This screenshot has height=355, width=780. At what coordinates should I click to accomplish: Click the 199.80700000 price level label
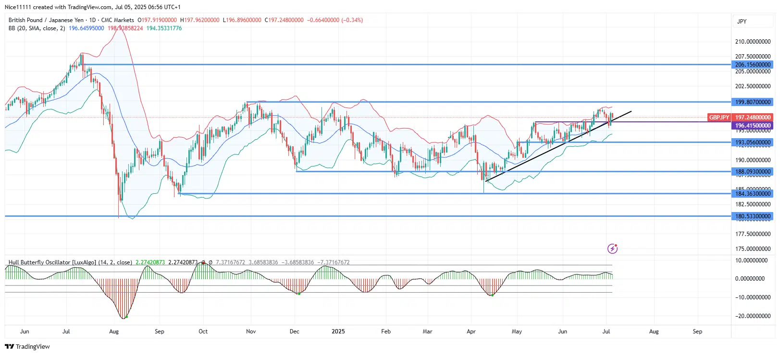coord(753,102)
